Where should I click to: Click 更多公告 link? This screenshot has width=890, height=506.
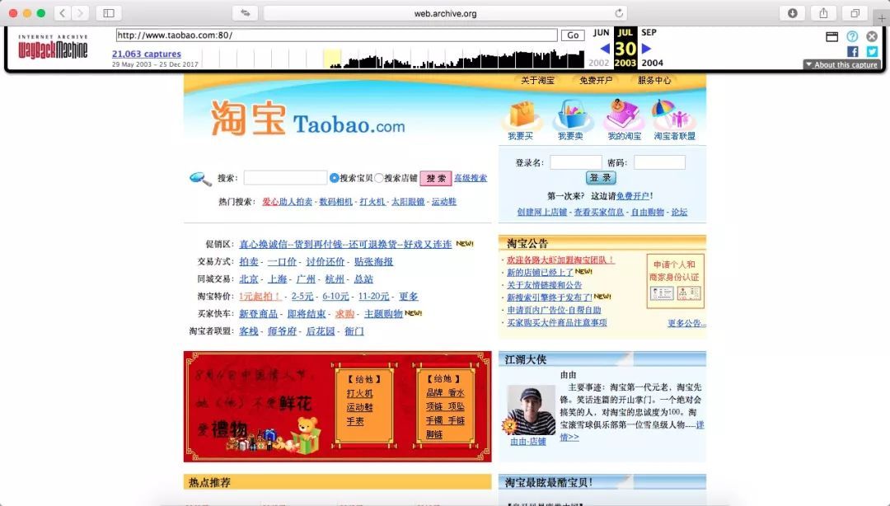pos(686,323)
